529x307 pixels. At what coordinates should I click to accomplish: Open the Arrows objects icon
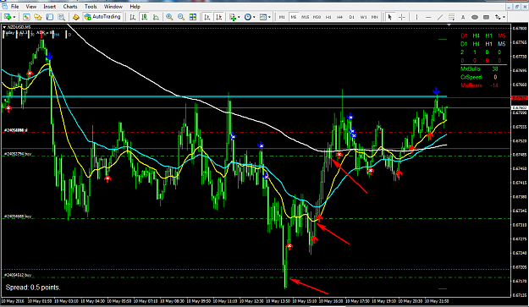498,17
